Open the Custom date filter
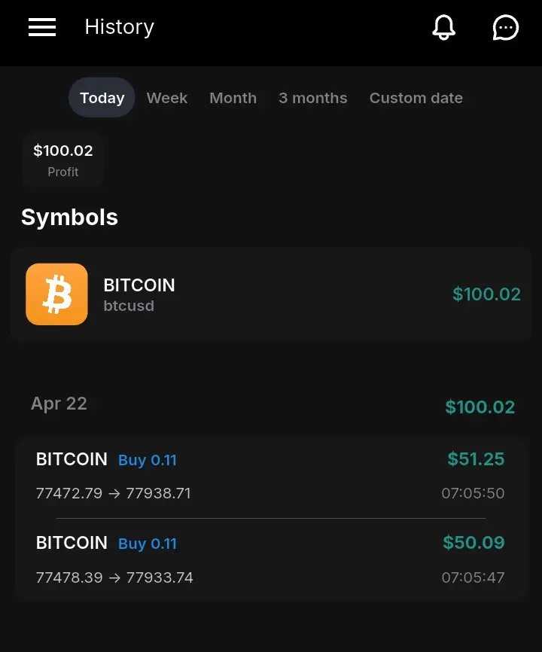This screenshot has height=652, width=542. [x=416, y=98]
